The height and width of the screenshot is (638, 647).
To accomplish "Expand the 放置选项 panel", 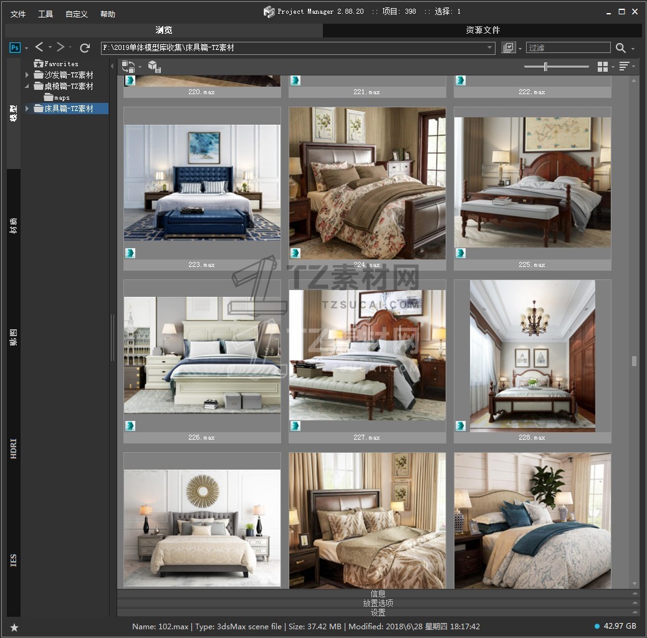I will click(x=378, y=603).
